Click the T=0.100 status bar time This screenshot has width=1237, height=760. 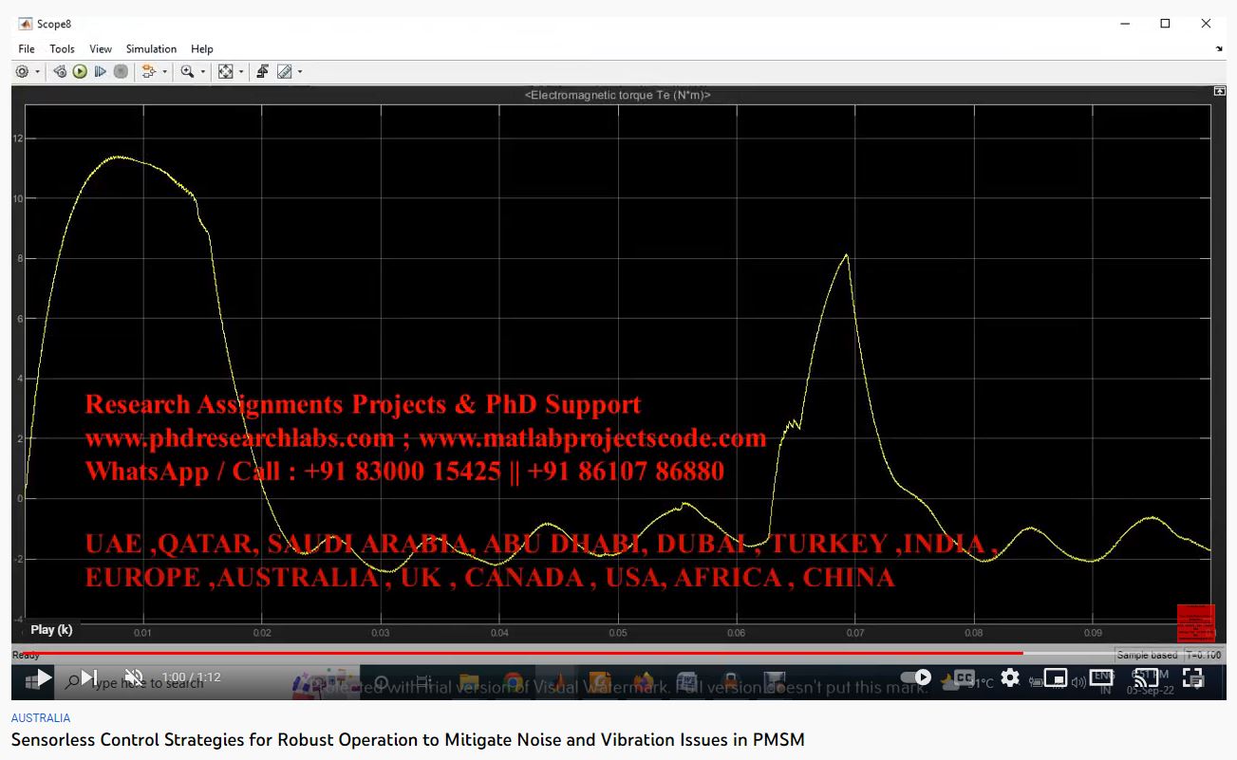(1203, 655)
